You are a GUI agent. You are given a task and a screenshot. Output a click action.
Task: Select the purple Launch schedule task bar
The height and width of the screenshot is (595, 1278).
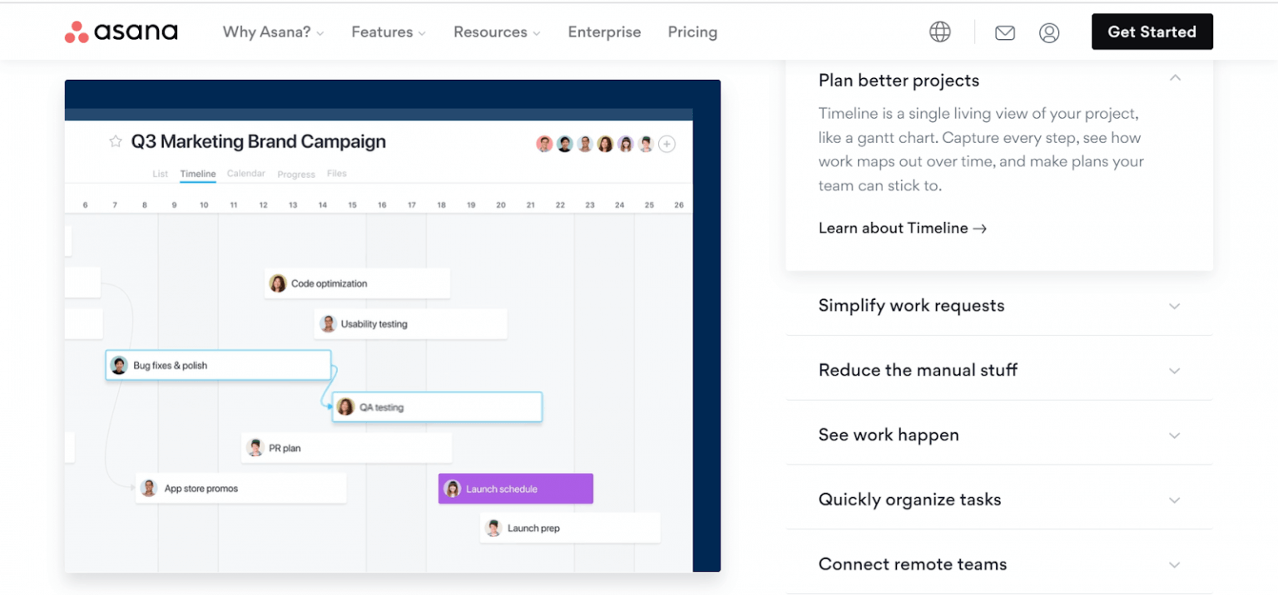click(516, 489)
